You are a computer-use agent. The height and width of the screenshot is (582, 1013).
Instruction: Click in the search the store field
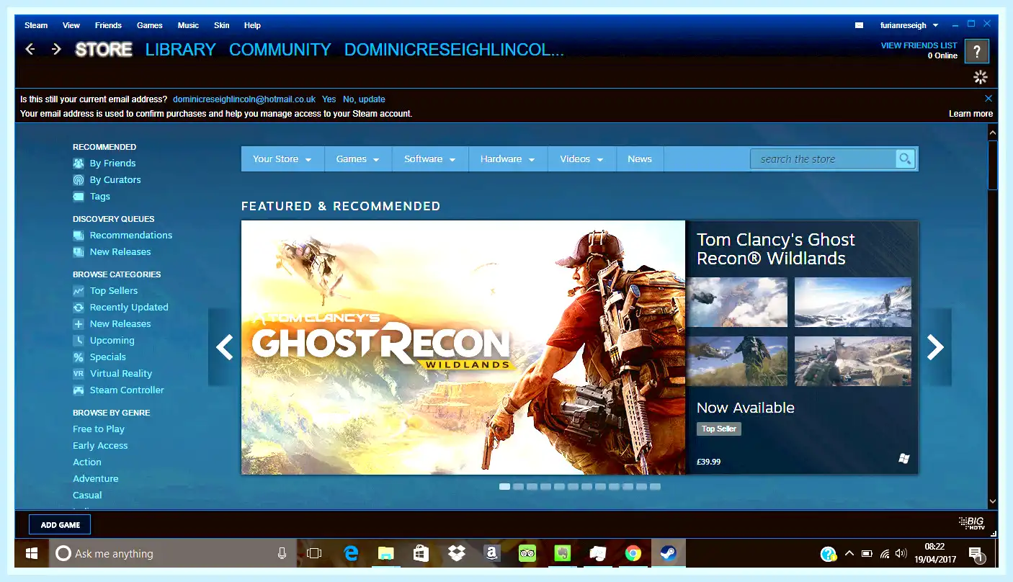[824, 159]
